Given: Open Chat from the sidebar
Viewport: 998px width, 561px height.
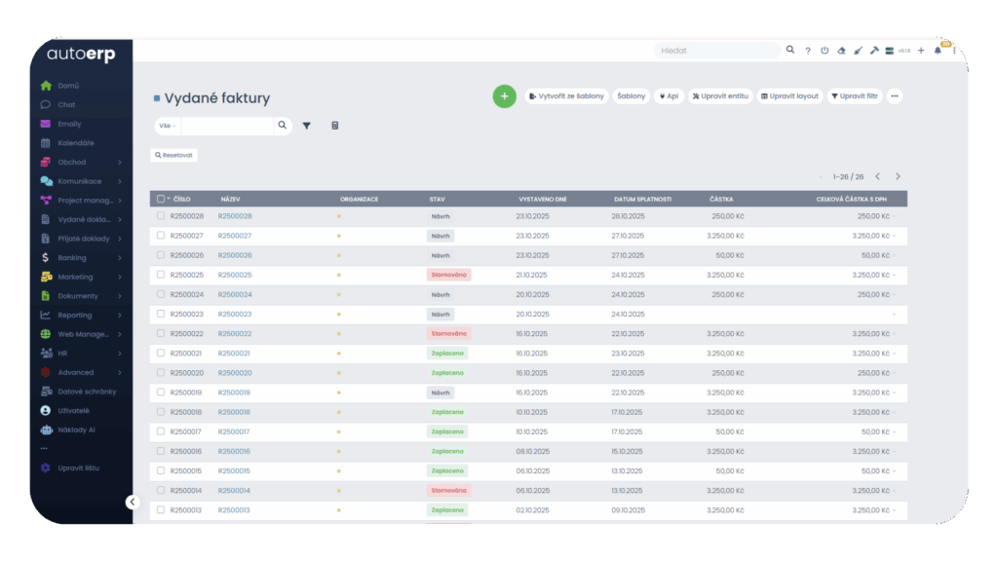Looking at the screenshot, I should [x=66, y=105].
